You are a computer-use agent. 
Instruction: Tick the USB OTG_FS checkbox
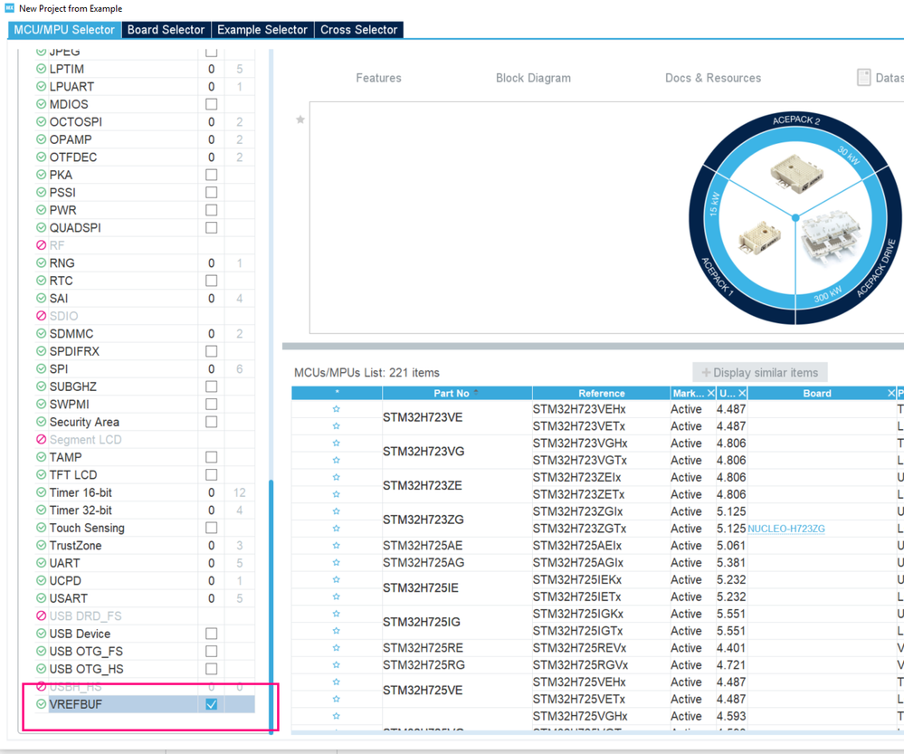coord(212,651)
